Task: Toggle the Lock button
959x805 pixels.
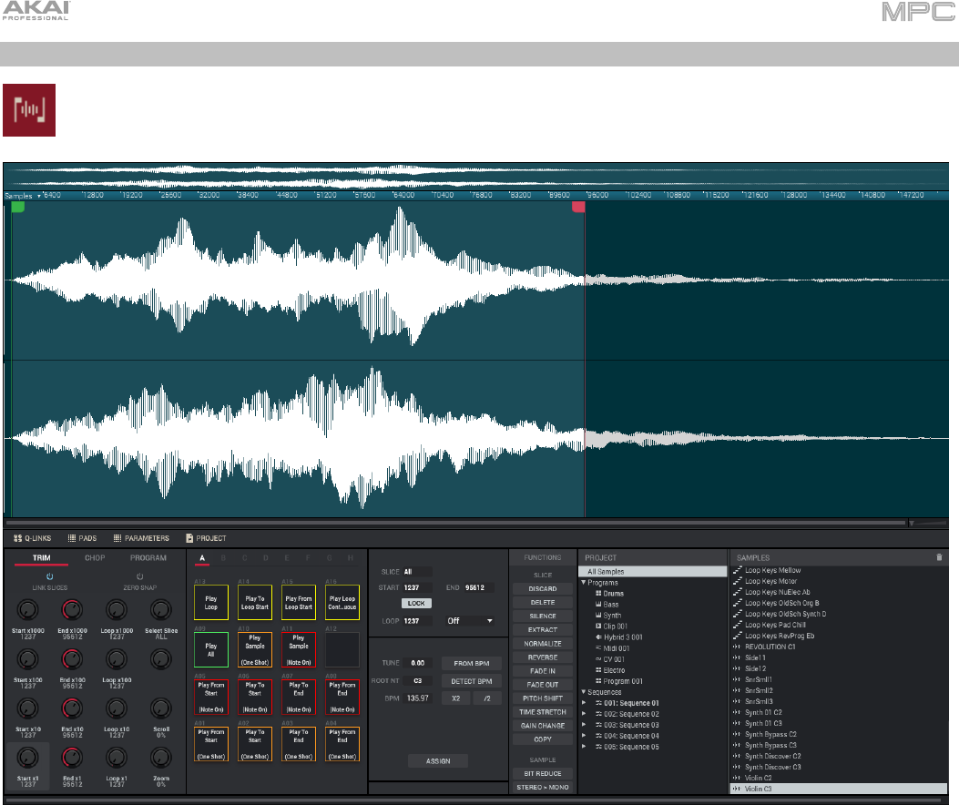Action: point(416,603)
